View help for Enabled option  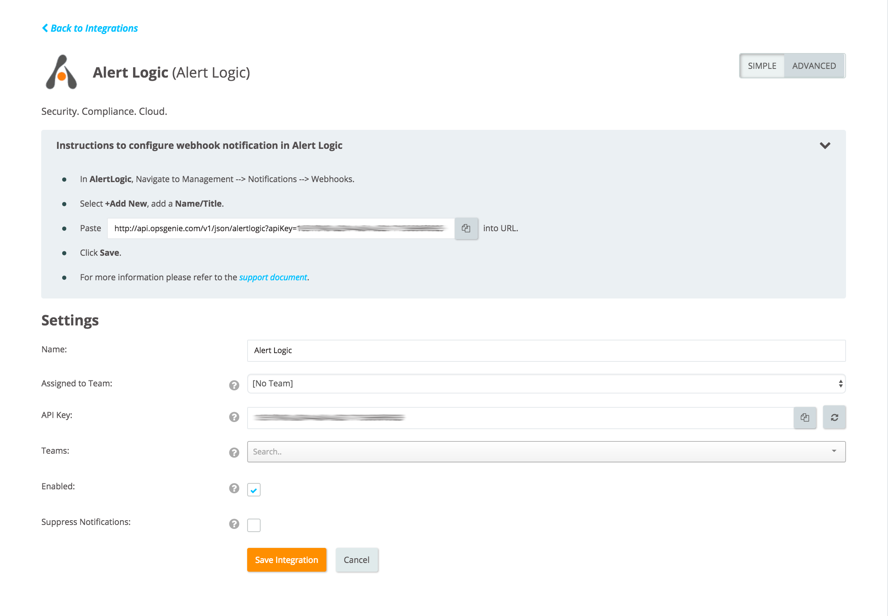(234, 488)
